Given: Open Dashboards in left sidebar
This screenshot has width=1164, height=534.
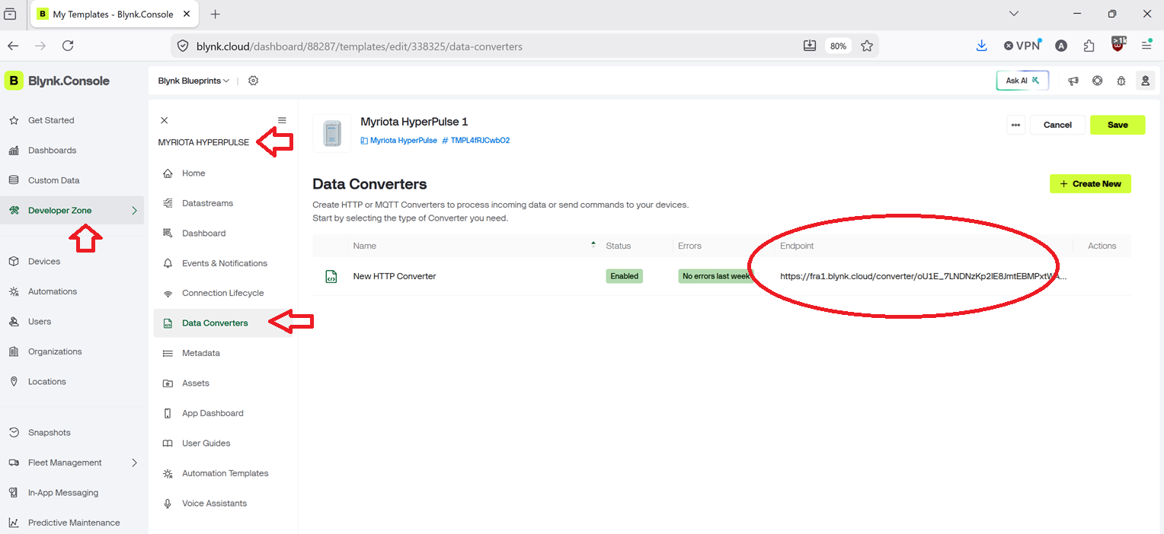Looking at the screenshot, I should (52, 151).
